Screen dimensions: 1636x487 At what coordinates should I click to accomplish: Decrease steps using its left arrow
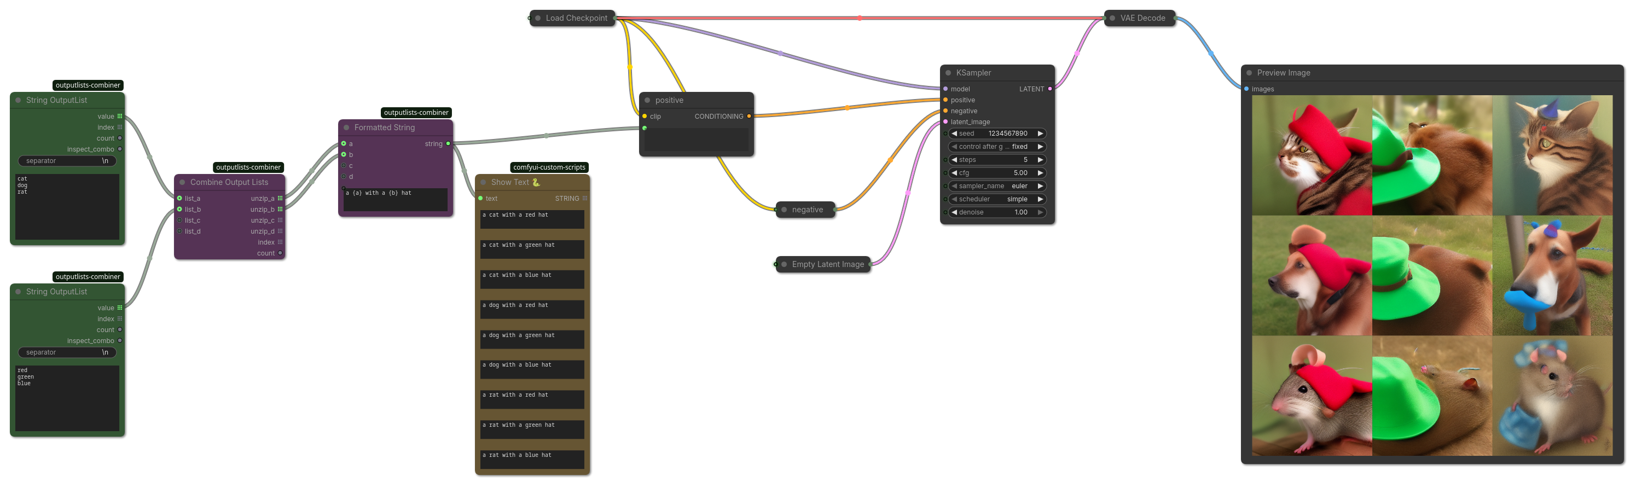[x=954, y=160]
